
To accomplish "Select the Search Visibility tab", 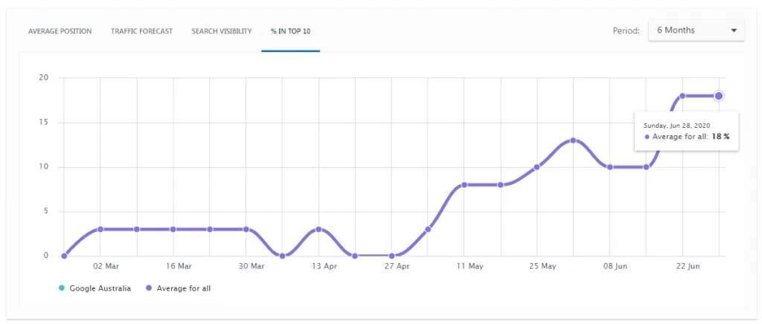I will click(222, 31).
